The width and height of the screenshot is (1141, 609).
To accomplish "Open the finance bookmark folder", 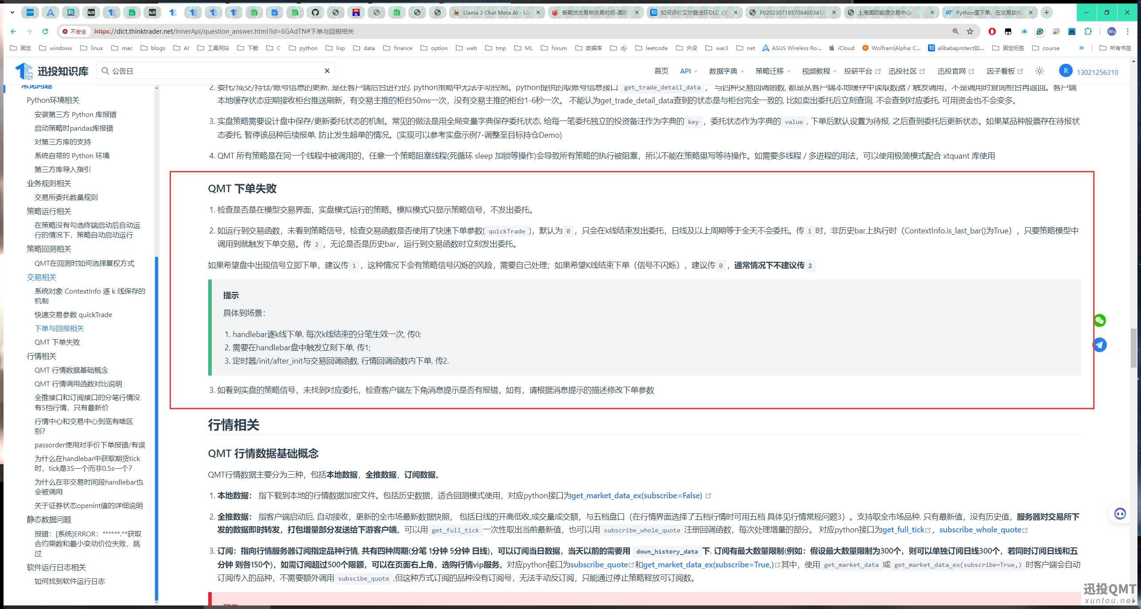I will coord(398,48).
